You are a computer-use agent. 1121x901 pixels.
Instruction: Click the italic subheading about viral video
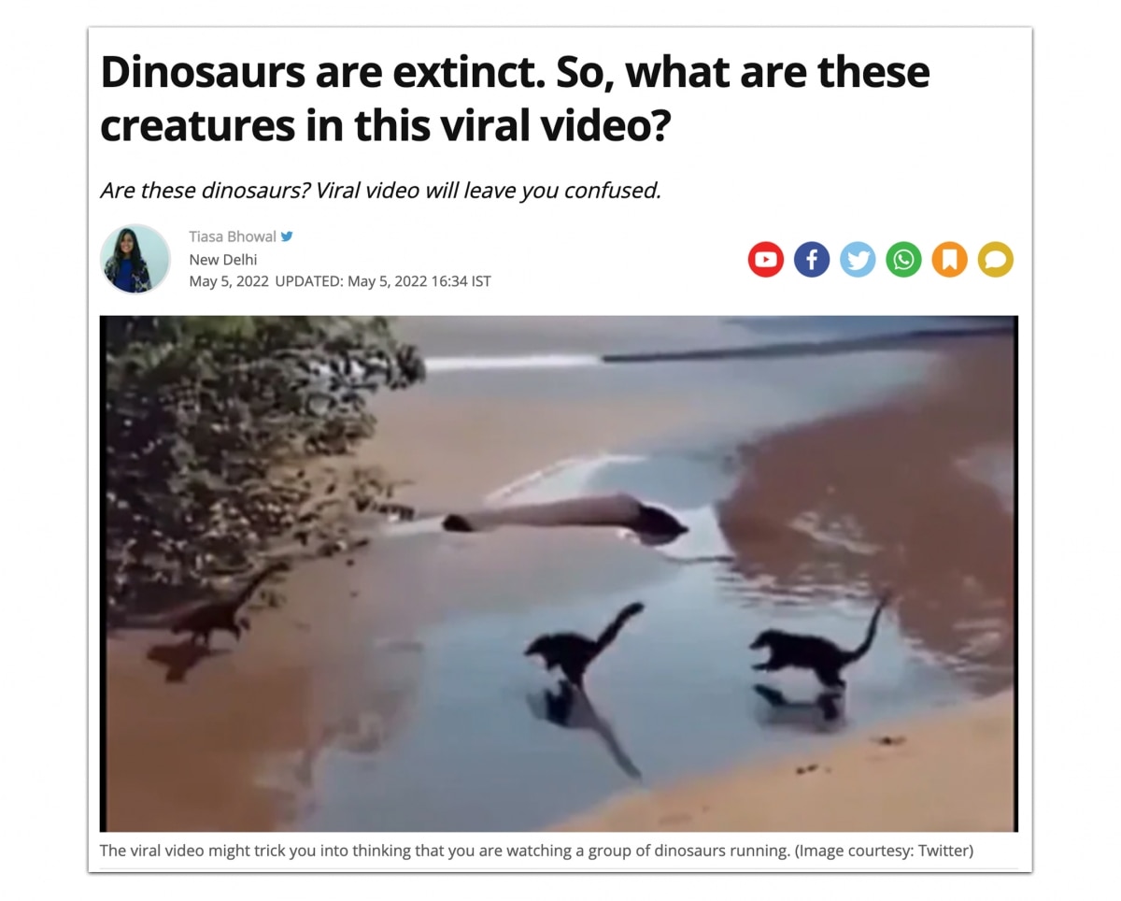(380, 191)
